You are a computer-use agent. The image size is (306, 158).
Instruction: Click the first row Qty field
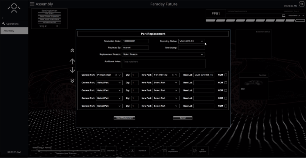pos(135,75)
